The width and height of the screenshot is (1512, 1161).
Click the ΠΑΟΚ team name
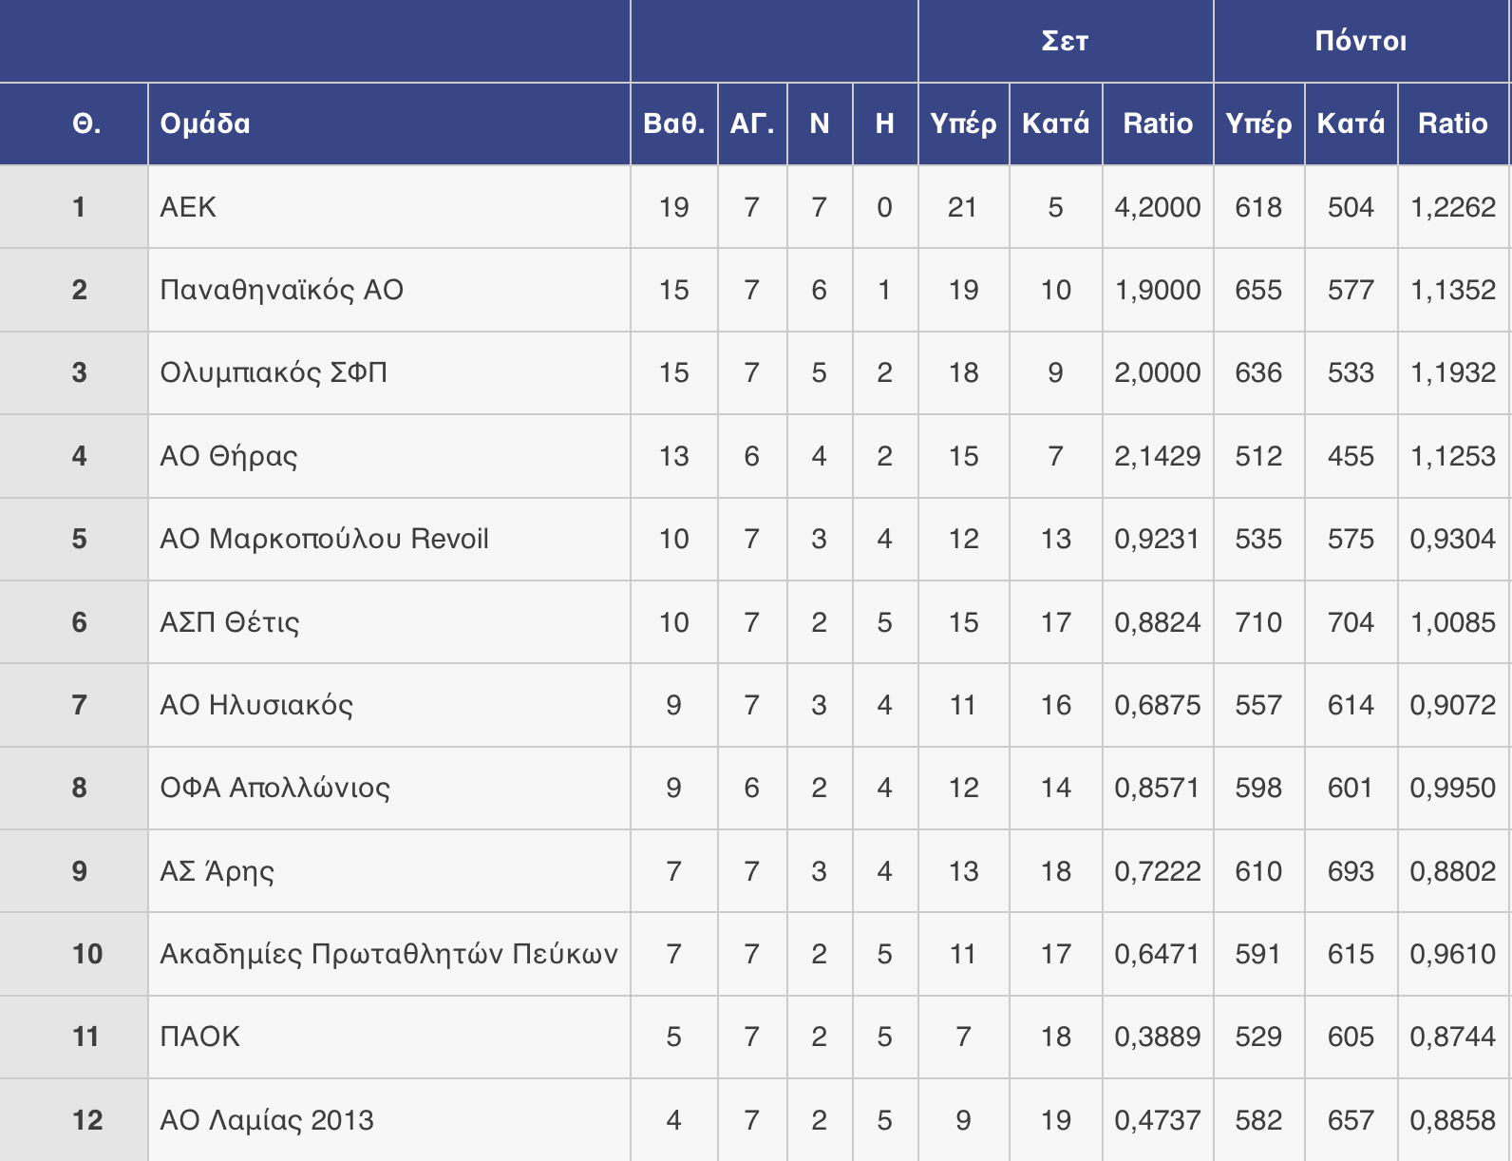pyautogui.click(x=199, y=1037)
